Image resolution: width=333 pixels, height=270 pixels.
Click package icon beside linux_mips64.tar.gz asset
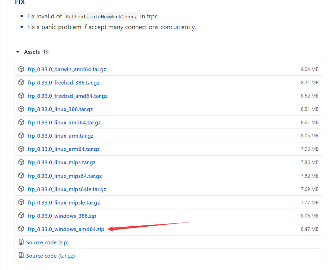(21, 176)
